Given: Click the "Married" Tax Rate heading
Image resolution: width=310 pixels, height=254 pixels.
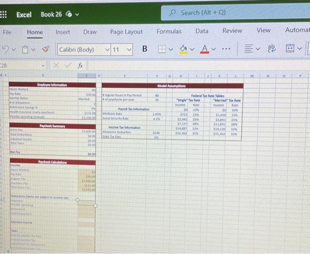Looking at the screenshot, I should 227,100.
